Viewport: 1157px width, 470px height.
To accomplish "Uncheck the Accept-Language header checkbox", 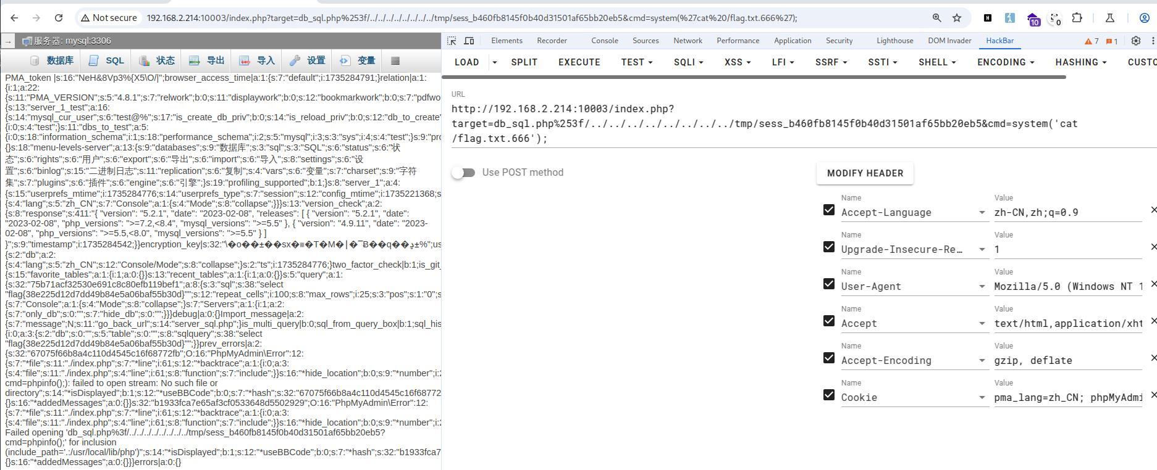I will coord(829,210).
